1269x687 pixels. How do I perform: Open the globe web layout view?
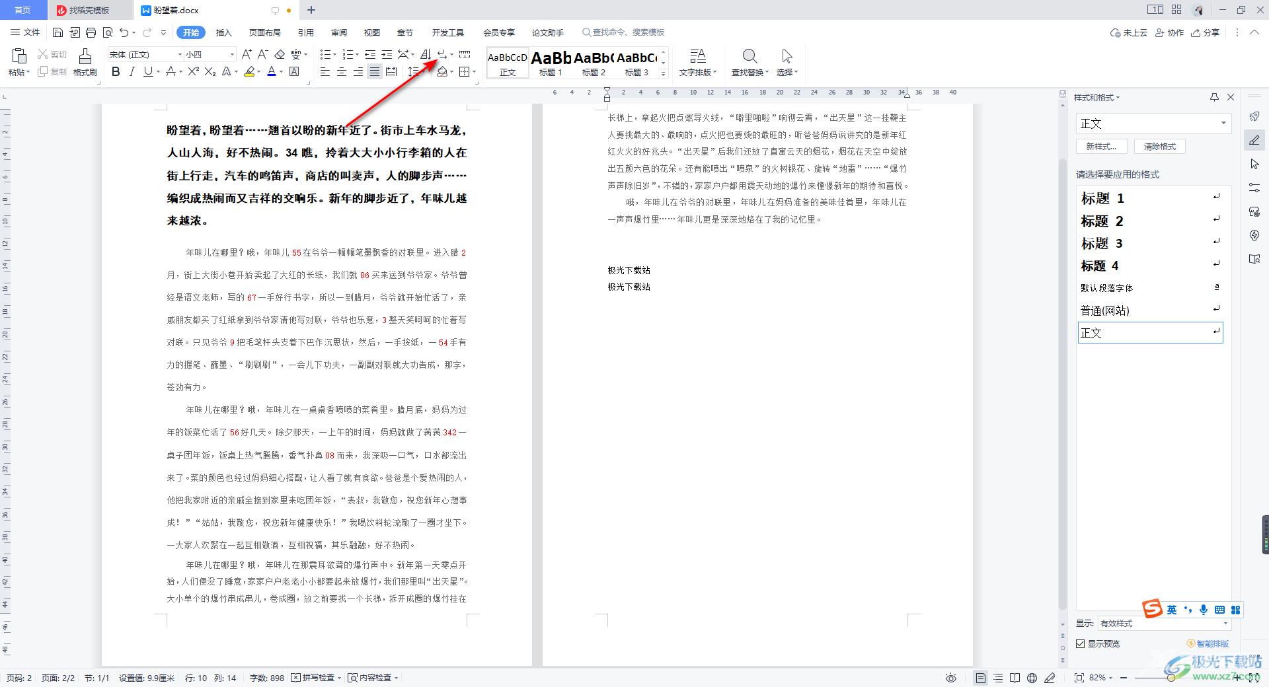[x=1032, y=678]
